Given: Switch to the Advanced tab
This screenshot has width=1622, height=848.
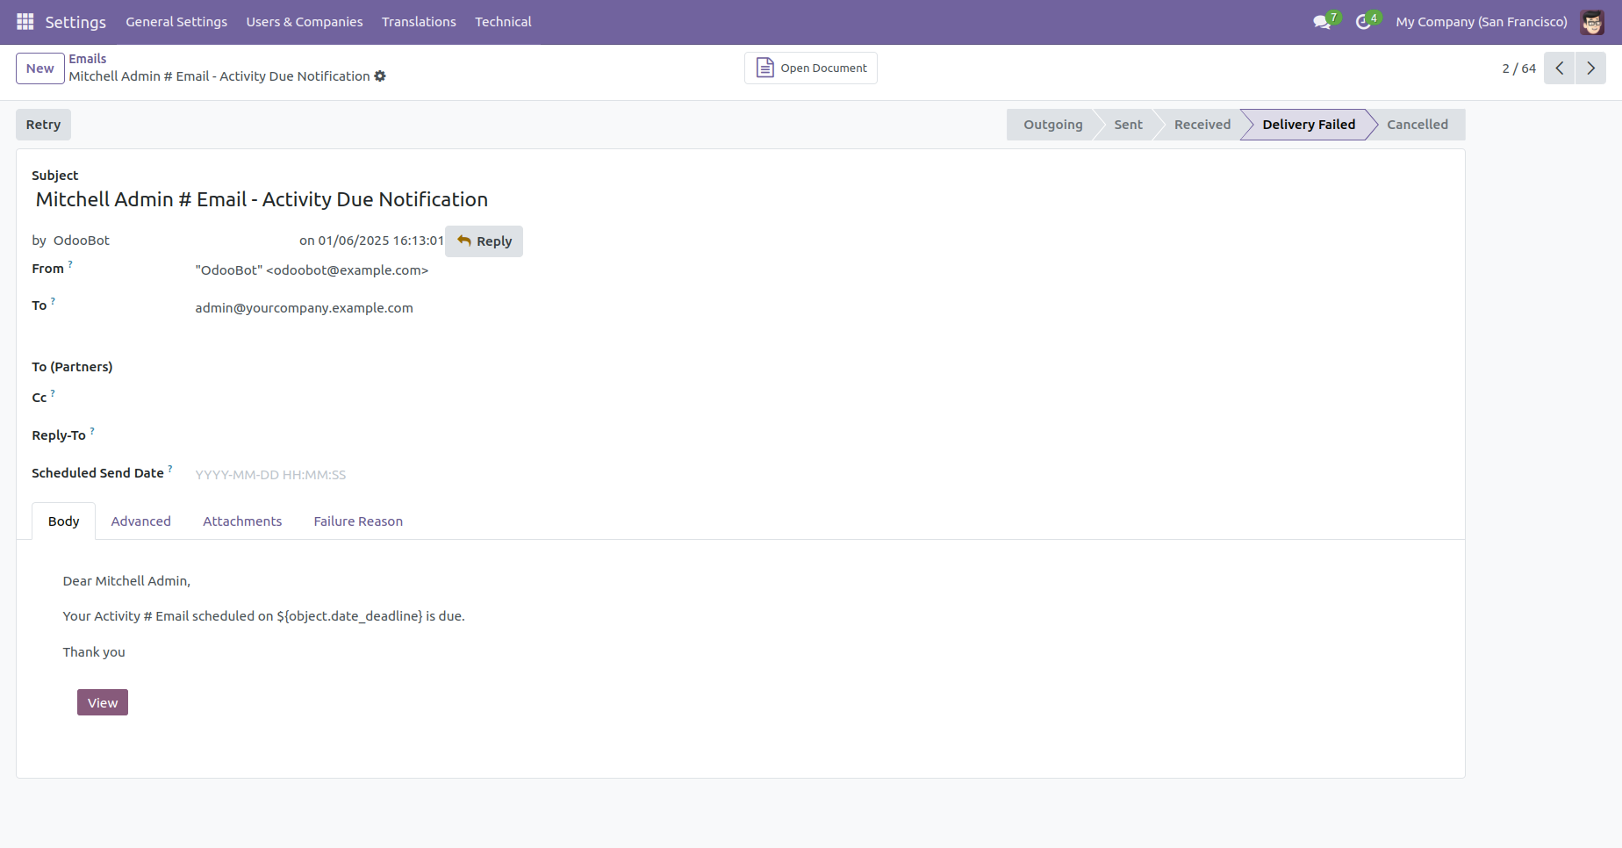Looking at the screenshot, I should 141,521.
